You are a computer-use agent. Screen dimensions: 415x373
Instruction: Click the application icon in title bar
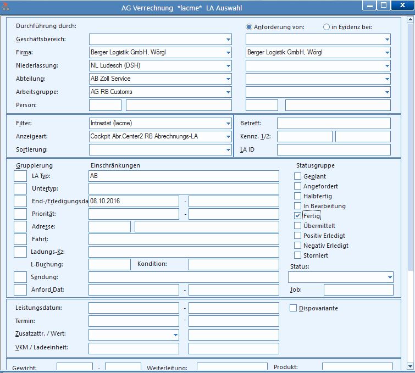coord(5,7)
